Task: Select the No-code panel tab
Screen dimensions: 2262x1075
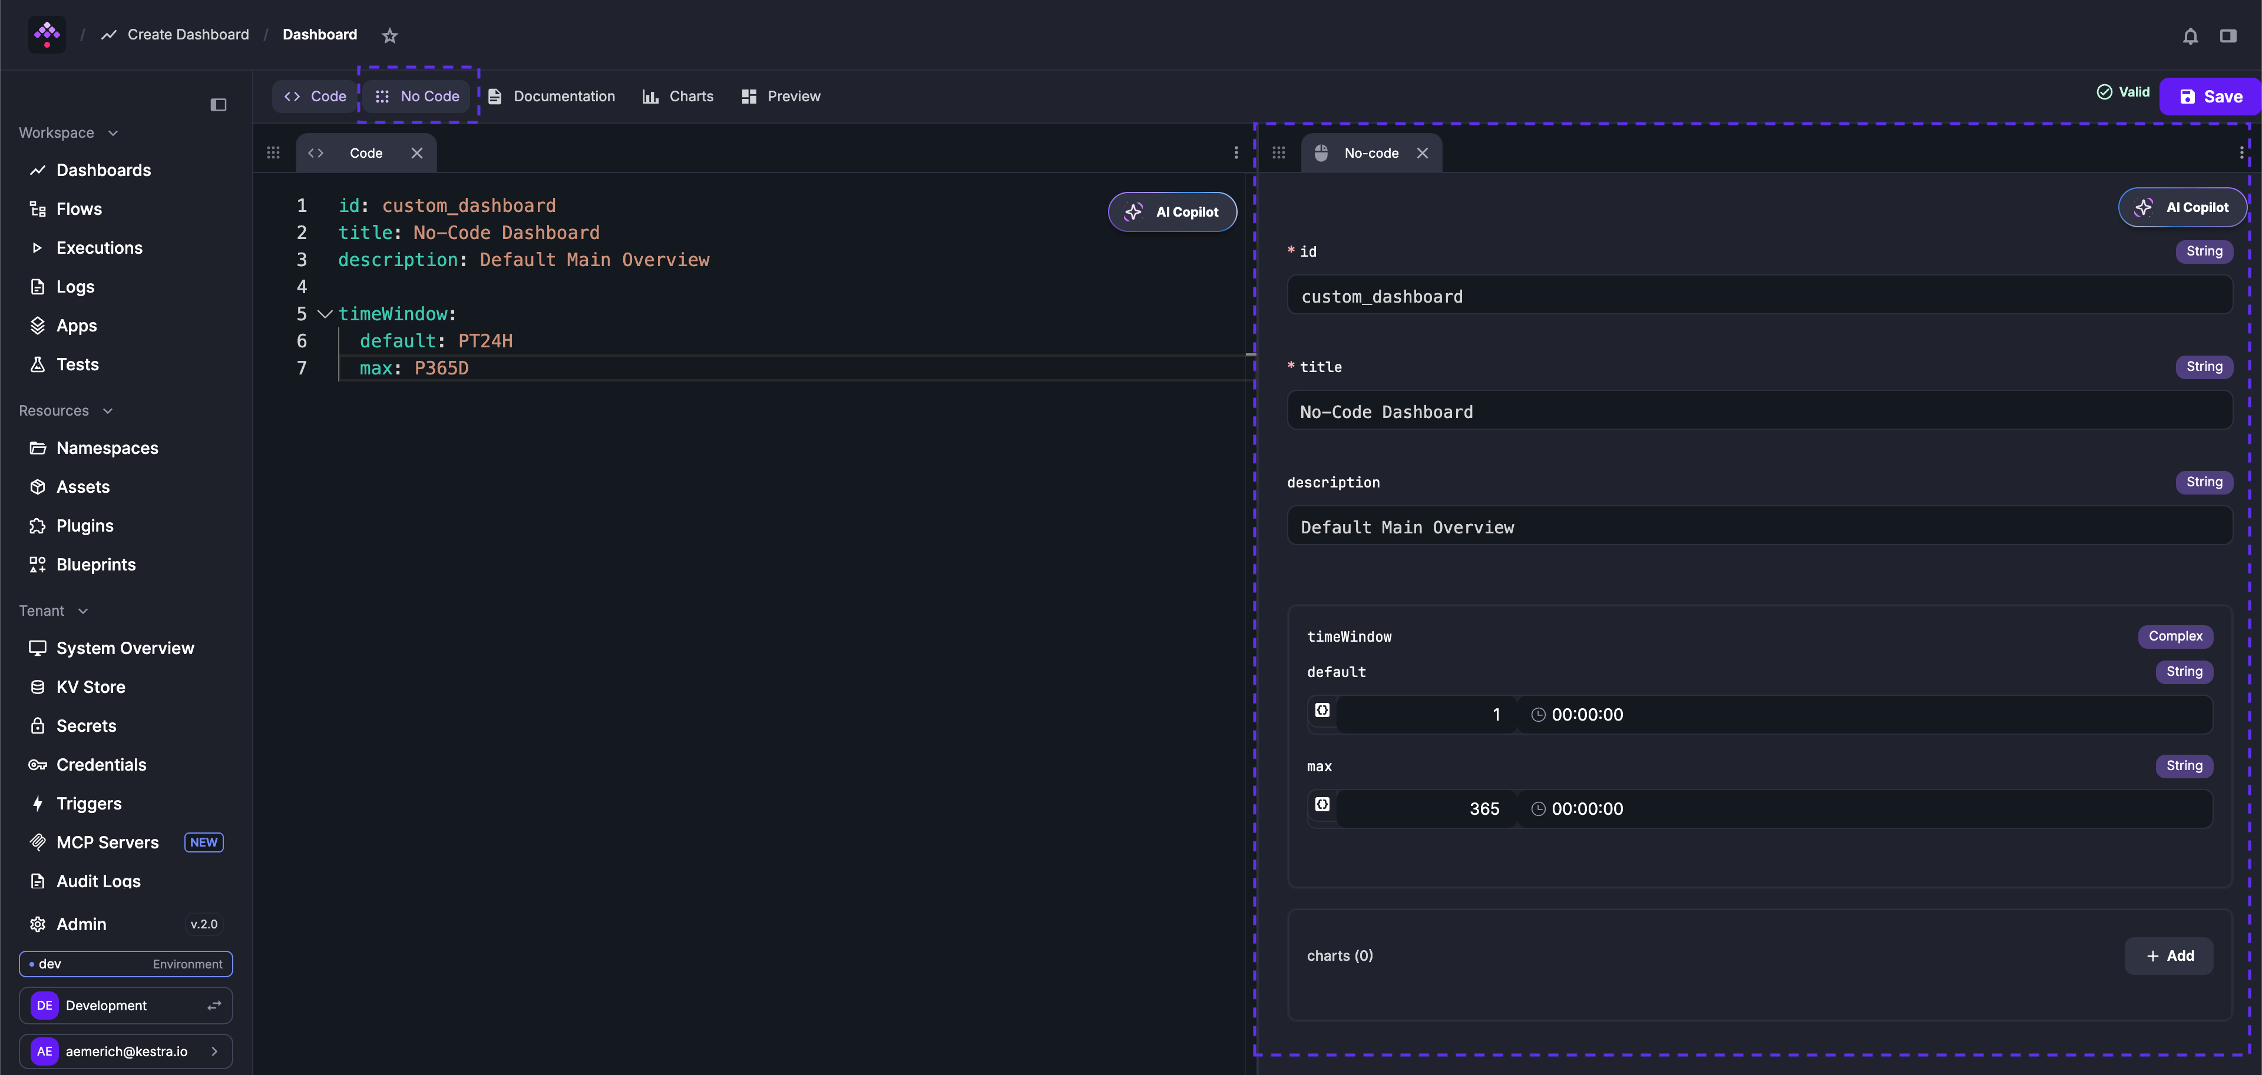Action: tap(1371, 152)
